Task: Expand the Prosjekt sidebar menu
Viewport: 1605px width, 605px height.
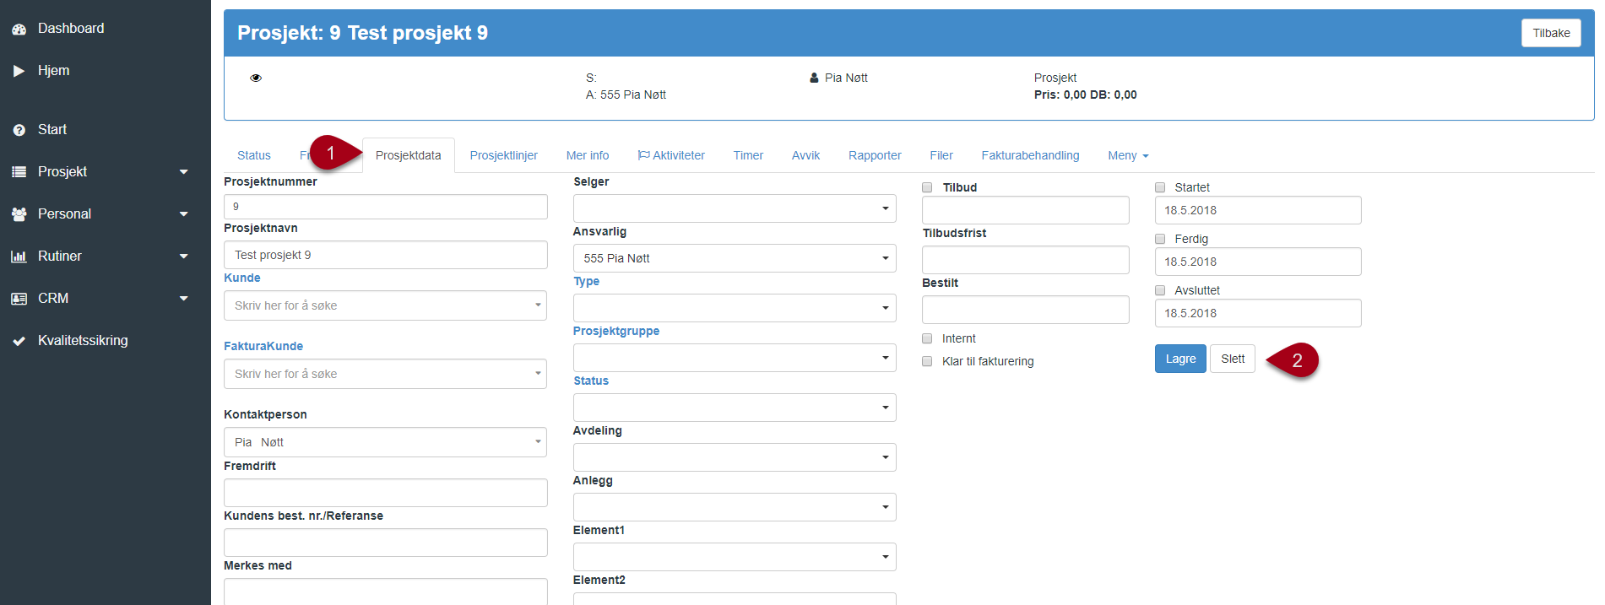Action: coord(183,172)
